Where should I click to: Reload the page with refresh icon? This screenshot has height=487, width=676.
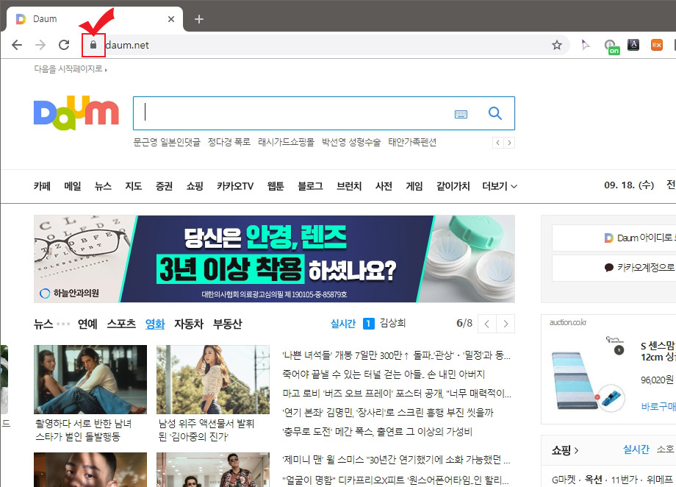point(64,45)
